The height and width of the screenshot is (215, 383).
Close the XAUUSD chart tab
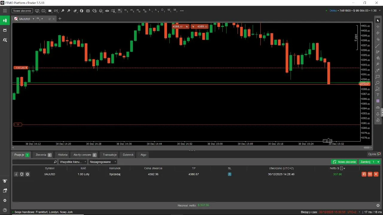click(54, 19)
